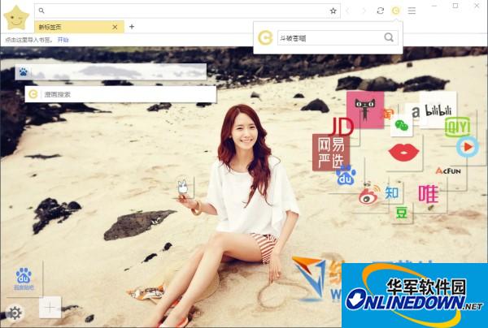Open the Weibo shortcut icon
This screenshot has width=488, height=328.
(370, 195)
